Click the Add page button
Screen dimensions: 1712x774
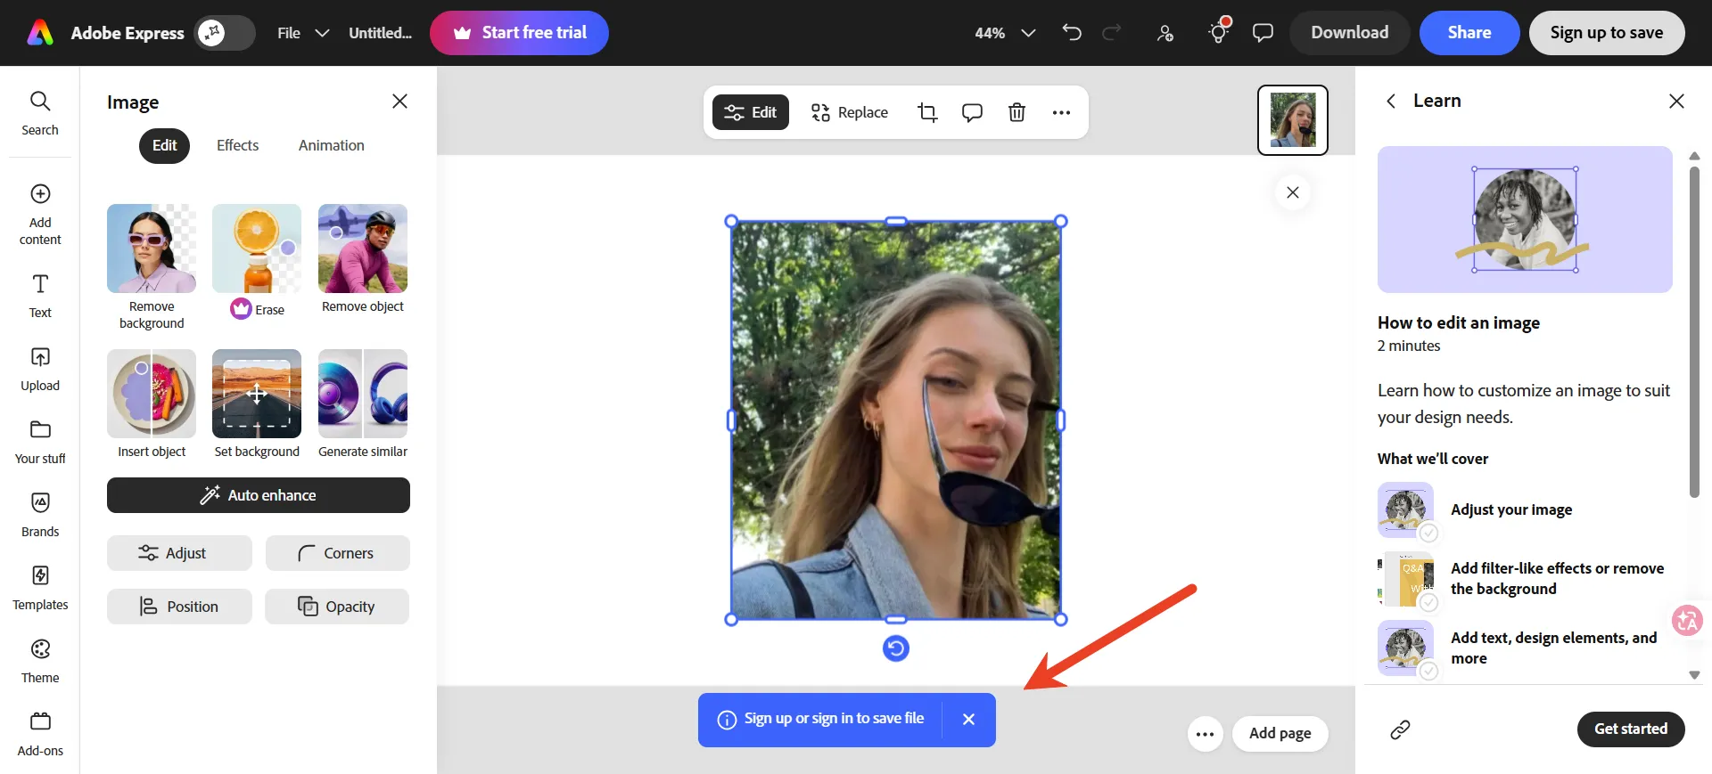coord(1280,734)
